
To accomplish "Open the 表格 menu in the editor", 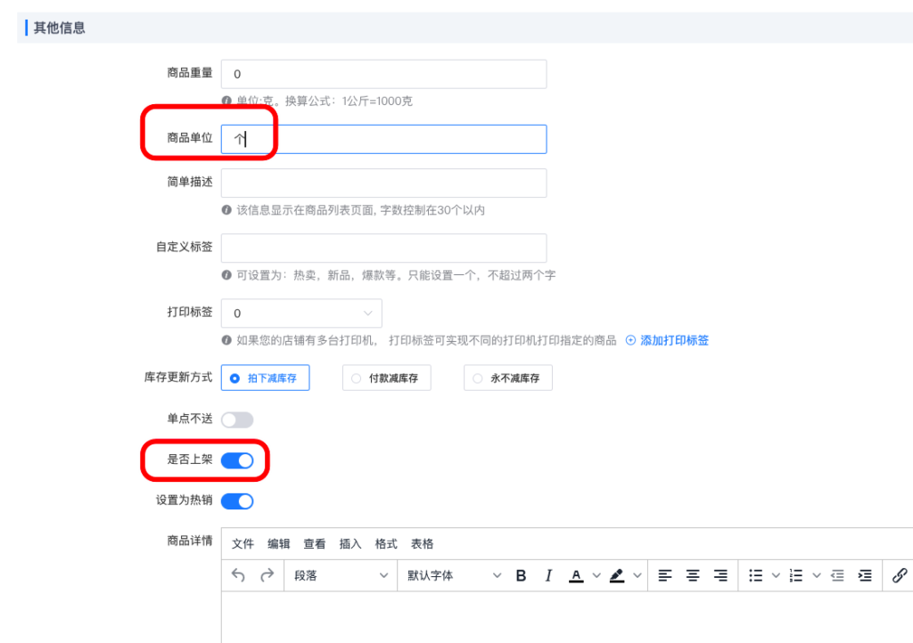I will point(421,544).
